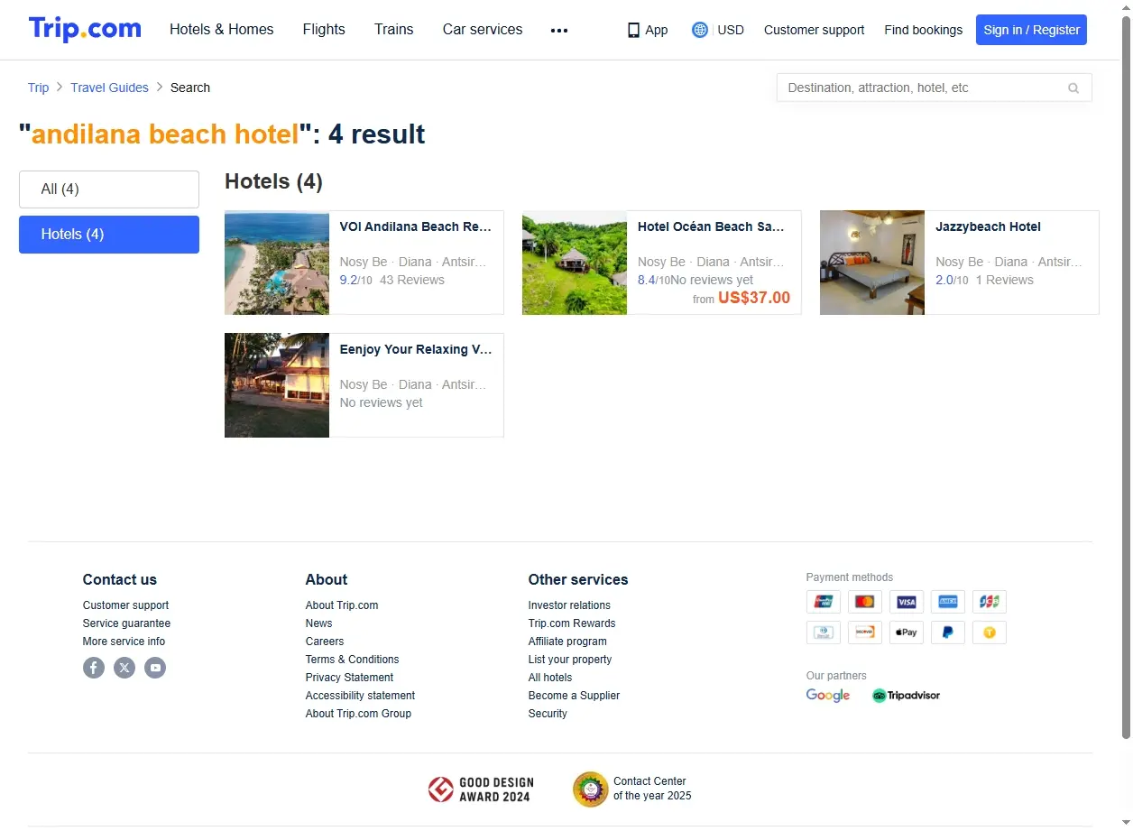Screen dimensions: 1133x831
Task: Click the yellow T payment icon
Action: pos(990,632)
